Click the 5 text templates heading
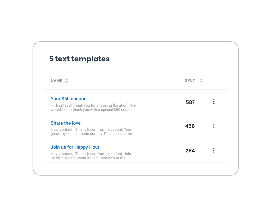Viewport: 271px width, 217px height. coord(79,59)
